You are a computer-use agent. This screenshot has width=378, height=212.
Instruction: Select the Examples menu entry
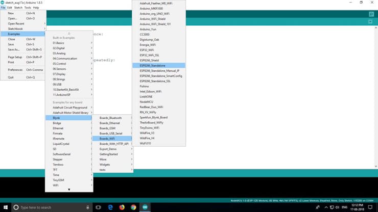click(23, 34)
